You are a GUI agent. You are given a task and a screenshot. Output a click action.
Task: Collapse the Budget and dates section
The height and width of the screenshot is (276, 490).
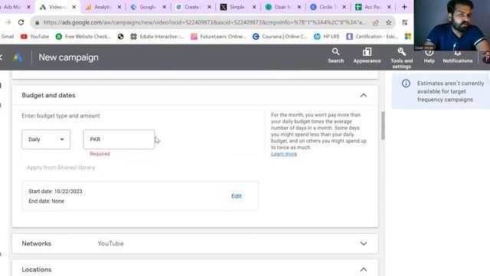pyautogui.click(x=364, y=95)
